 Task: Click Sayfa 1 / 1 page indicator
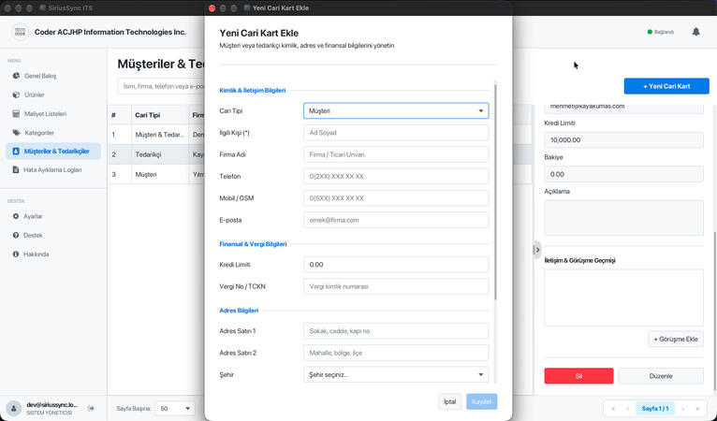tap(655, 409)
